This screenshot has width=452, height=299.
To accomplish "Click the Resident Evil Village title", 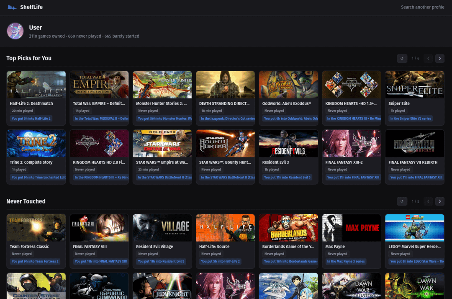I will [154, 247].
